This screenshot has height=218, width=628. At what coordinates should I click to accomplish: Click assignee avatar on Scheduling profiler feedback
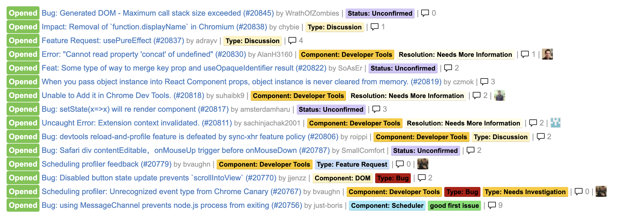pyautogui.click(x=423, y=164)
